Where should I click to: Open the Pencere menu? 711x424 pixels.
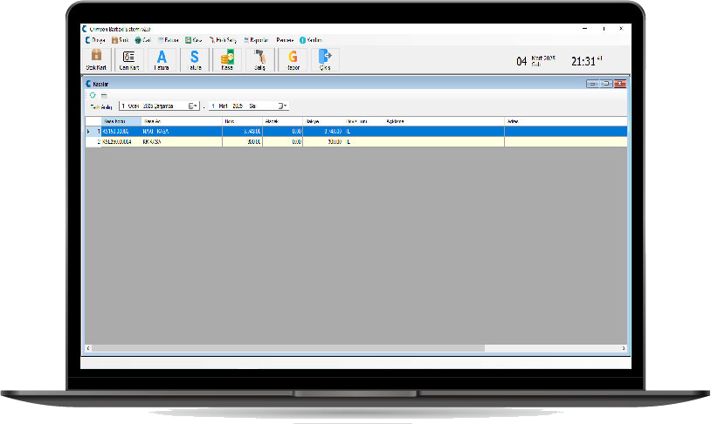coord(285,40)
